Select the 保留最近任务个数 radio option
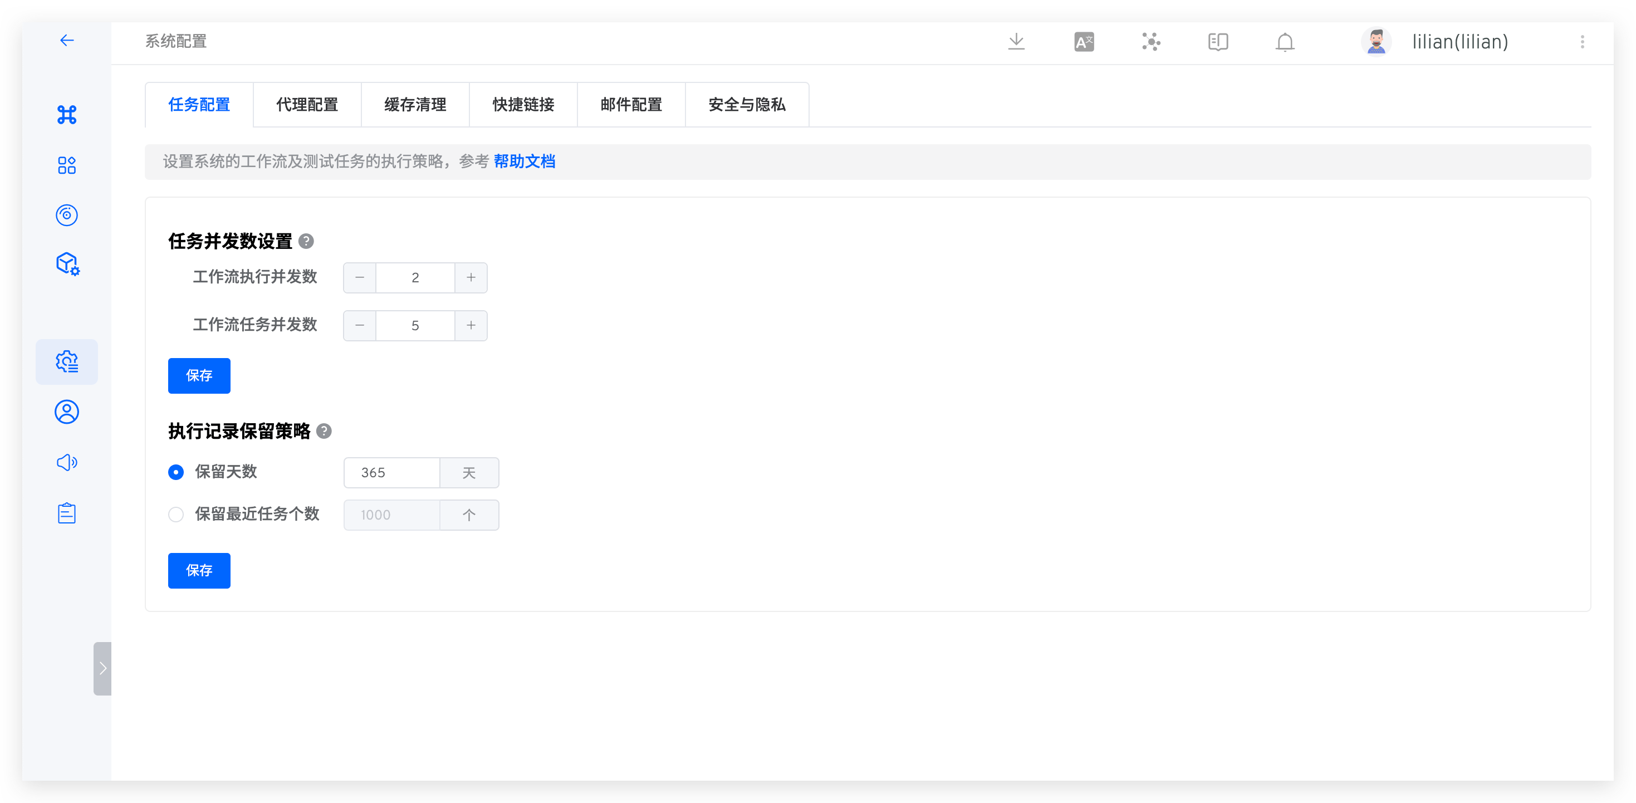This screenshot has height=803, width=1636. coord(175,515)
